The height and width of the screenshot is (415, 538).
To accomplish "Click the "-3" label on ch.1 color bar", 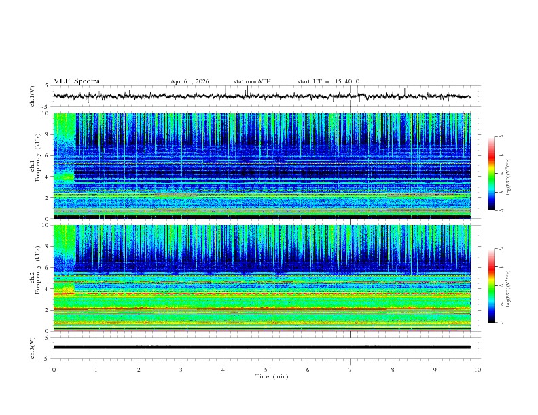I will (501, 136).
